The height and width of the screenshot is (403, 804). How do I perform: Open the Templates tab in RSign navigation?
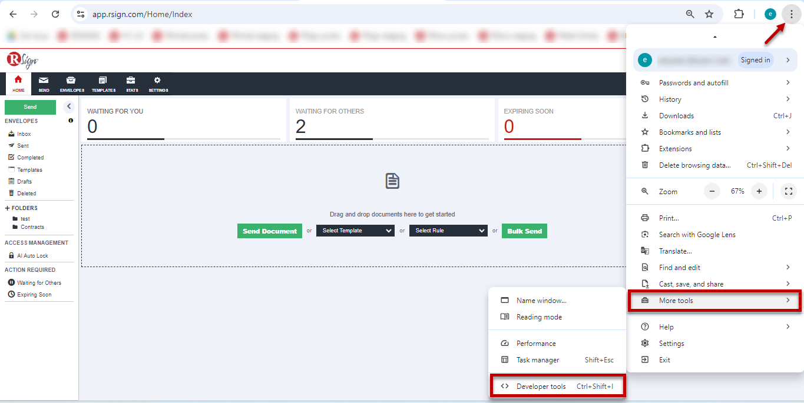(x=103, y=84)
